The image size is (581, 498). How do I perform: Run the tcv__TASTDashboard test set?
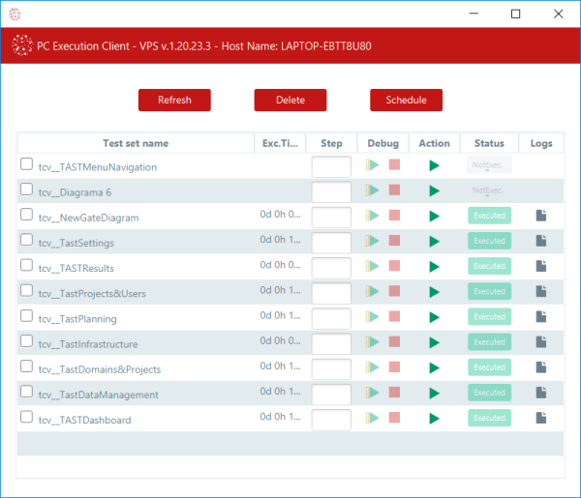[x=434, y=419]
